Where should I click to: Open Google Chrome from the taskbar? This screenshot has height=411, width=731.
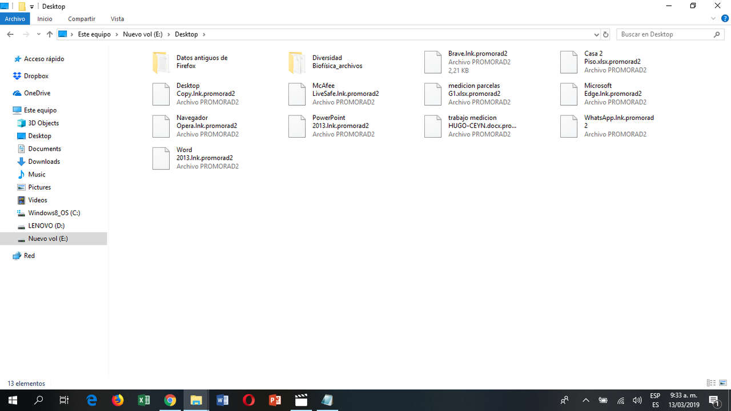tap(170, 400)
